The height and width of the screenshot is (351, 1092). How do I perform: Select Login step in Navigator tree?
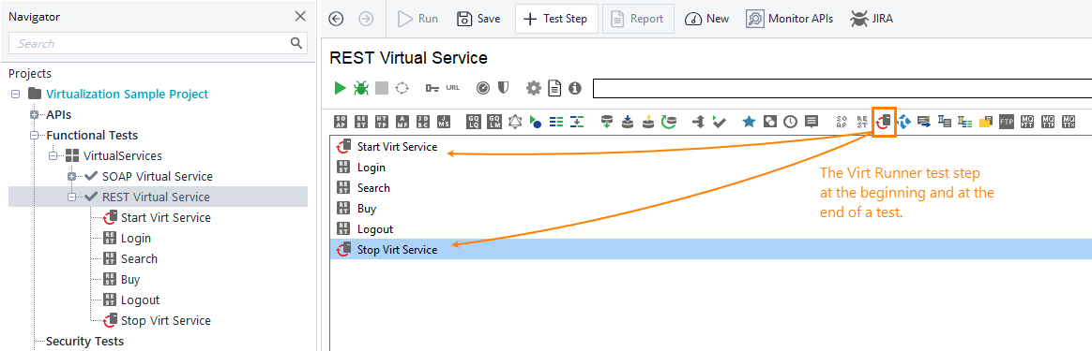136,239
